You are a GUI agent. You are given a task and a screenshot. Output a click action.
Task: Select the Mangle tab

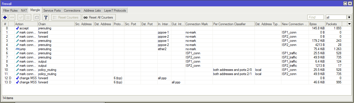(35, 10)
